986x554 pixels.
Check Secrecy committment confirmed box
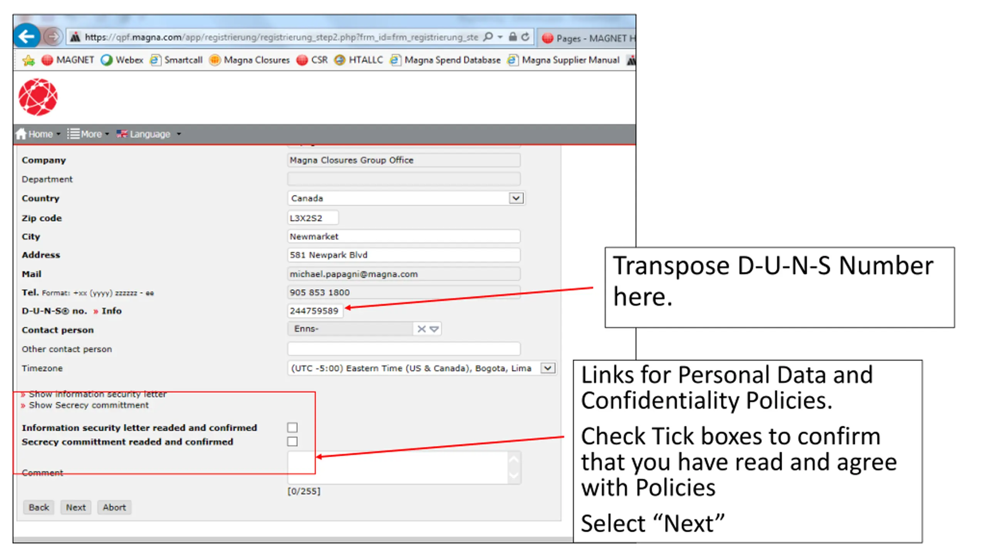click(292, 441)
